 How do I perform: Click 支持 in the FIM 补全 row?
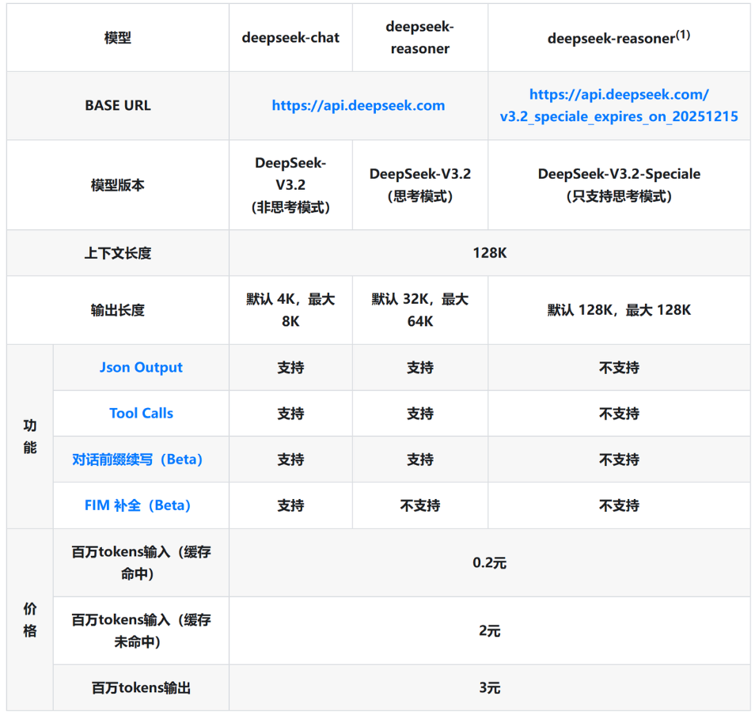(290, 505)
